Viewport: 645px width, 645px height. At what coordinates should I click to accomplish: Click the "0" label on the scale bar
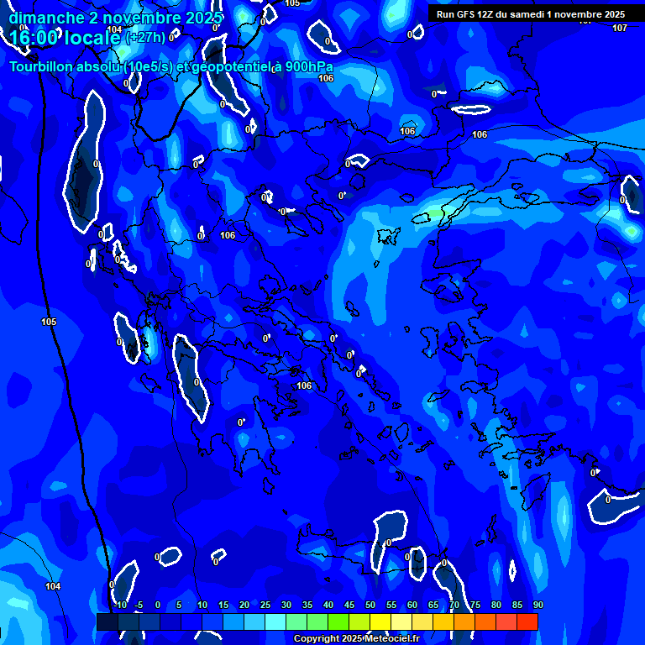point(158,605)
